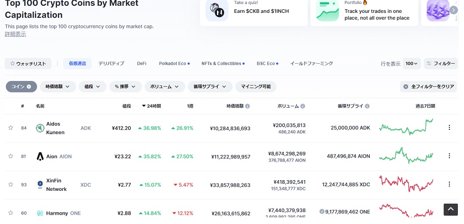Viewport: 464px width, 224px height.
Task: Open Harmony ONE coin logo
Action: 40,213
